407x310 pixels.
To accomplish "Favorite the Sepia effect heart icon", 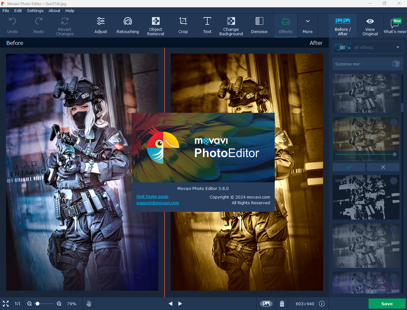I will pyautogui.click(x=394, y=122).
